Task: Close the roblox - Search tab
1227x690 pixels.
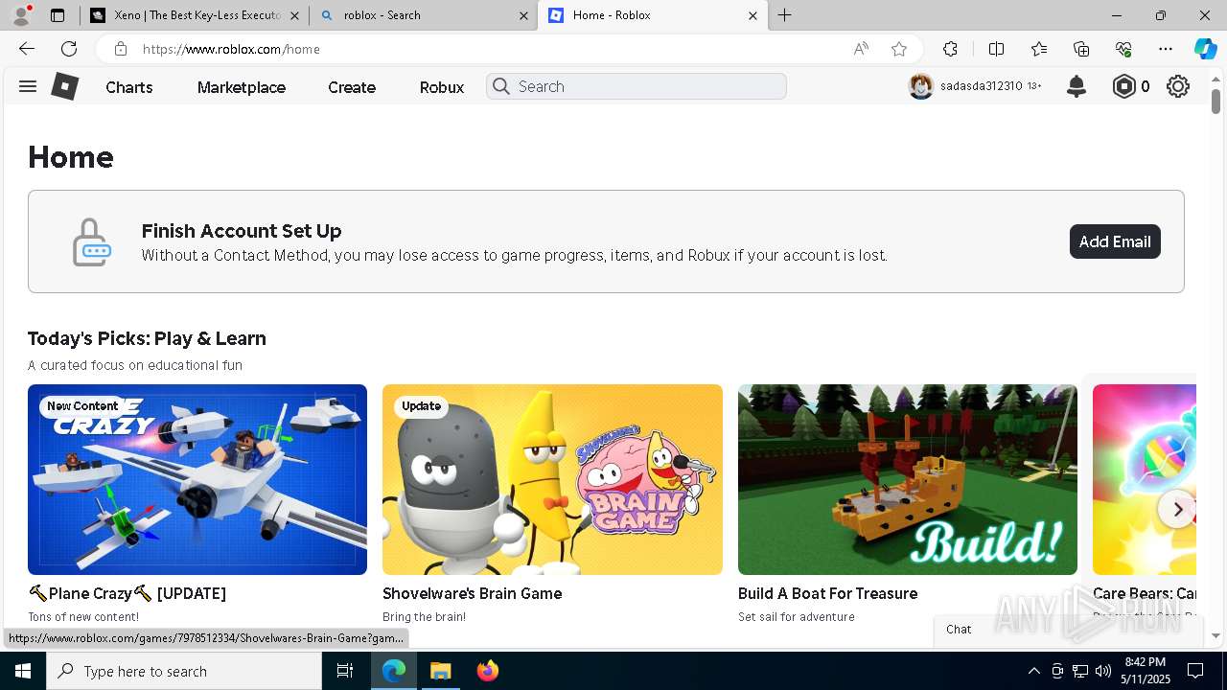Action: point(523,15)
